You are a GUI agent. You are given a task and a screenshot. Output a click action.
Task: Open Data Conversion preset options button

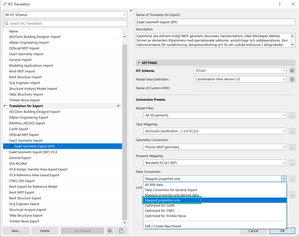pyautogui.click(x=292, y=179)
